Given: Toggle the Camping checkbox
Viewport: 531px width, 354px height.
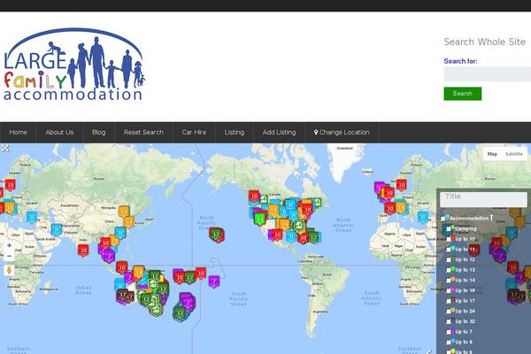Looking at the screenshot, I should pos(450,228).
